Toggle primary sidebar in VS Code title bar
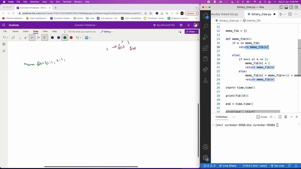This screenshot has height=169, width=301. (281, 7)
